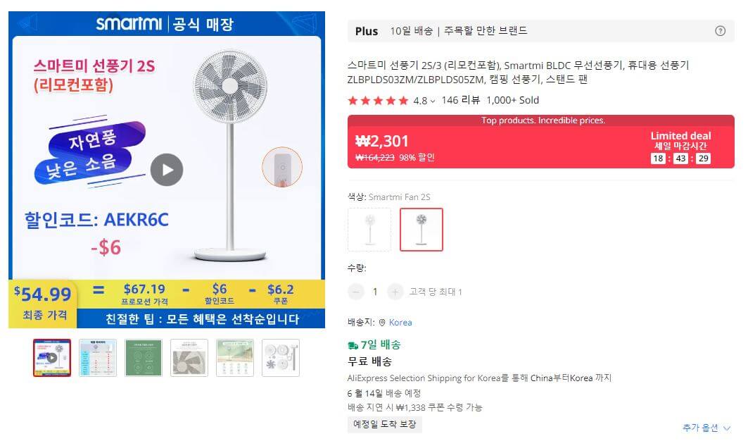The image size is (748, 441).
Task: Select the fan blade parts thumbnail
Action: tap(280, 358)
